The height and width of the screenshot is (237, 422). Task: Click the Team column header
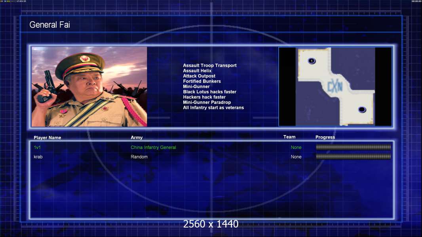pyautogui.click(x=289, y=137)
